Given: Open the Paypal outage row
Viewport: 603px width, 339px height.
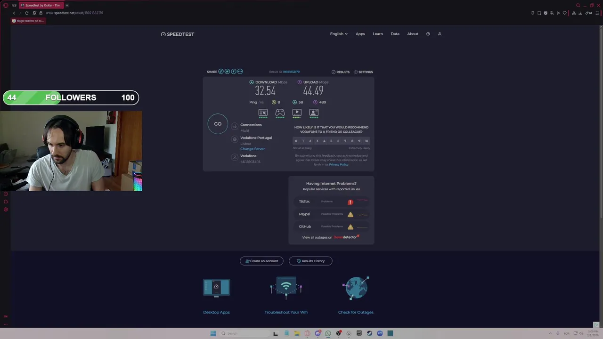Looking at the screenshot, I should point(331,214).
